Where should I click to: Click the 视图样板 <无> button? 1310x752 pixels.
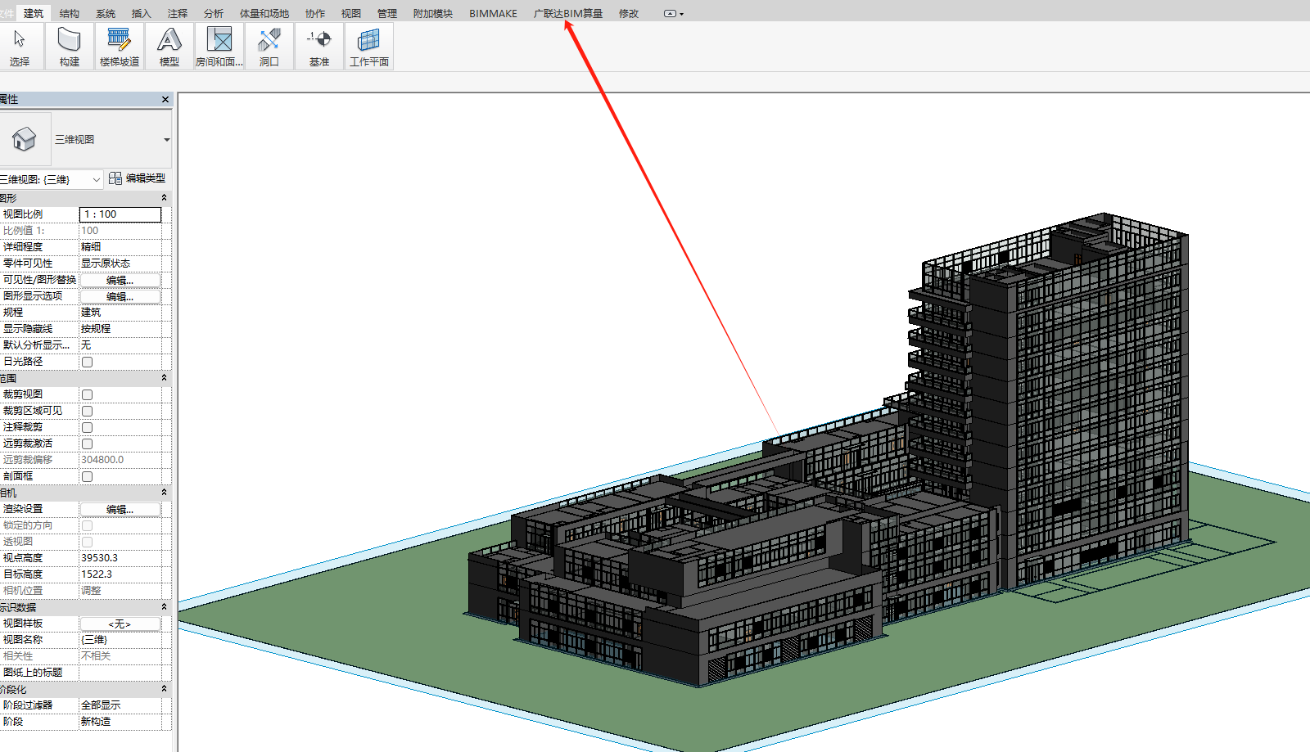(120, 624)
